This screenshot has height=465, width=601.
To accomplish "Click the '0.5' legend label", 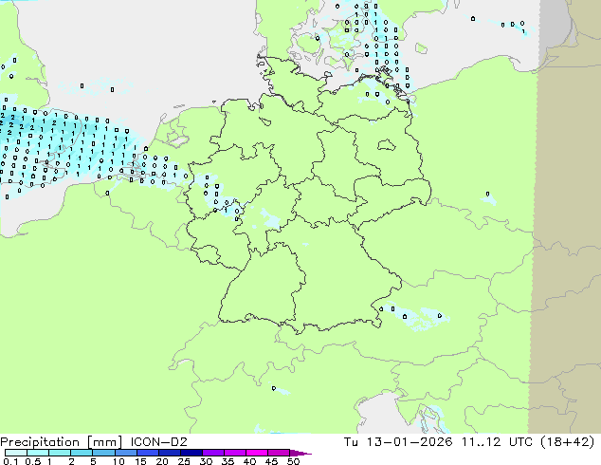I will click(32, 461).
